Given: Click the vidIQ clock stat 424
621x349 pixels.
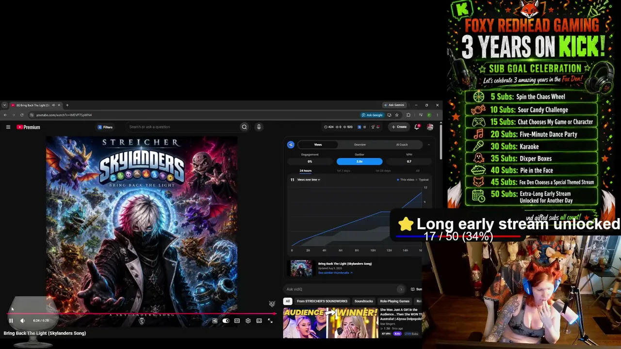Looking at the screenshot, I should point(328,127).
